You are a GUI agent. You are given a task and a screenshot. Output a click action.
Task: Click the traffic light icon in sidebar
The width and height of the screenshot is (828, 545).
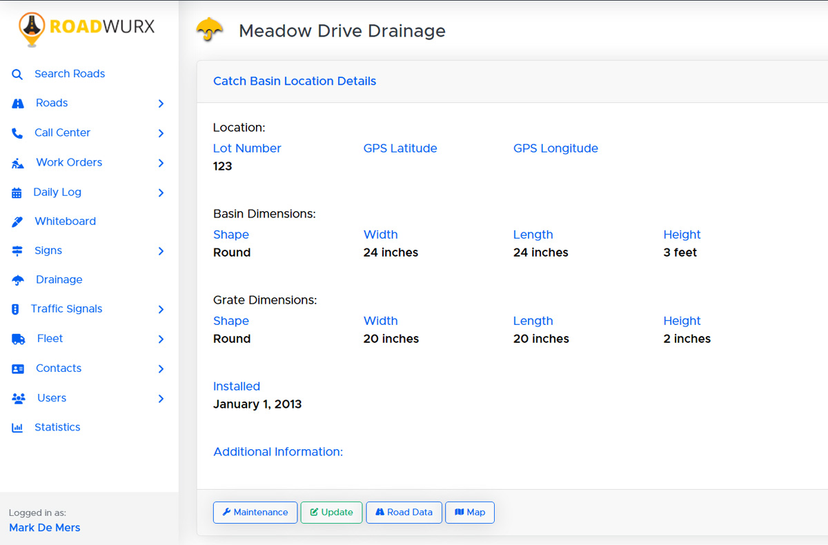click(x=15, y=310)
